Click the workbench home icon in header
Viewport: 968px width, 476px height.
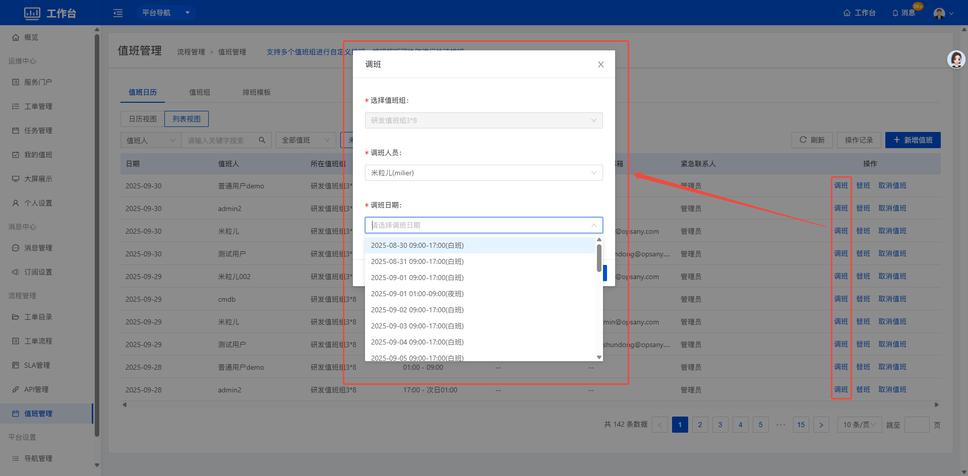[847, 13]
